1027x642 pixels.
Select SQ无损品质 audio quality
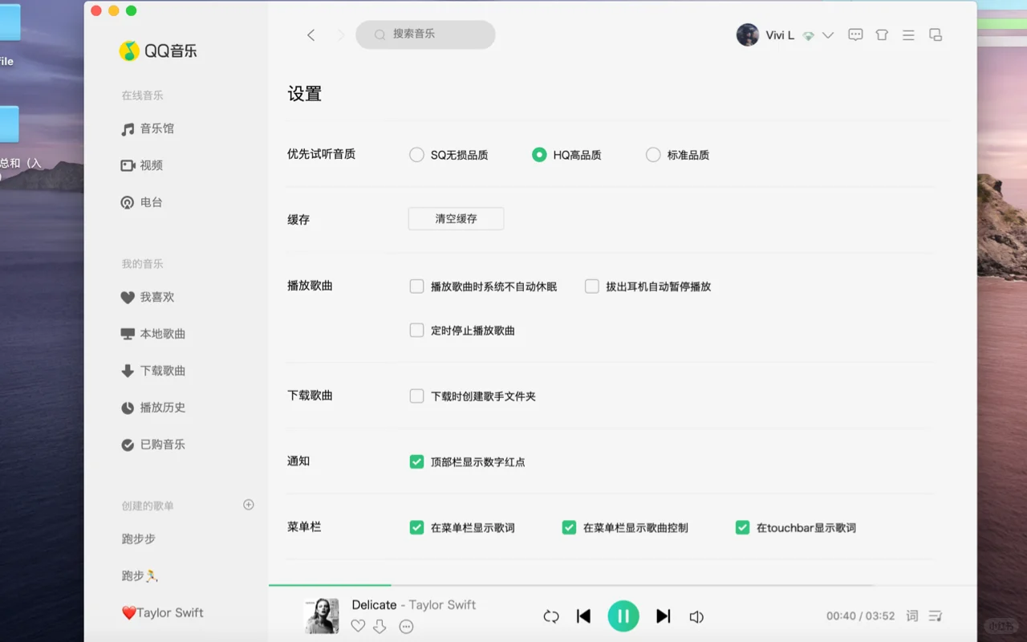point(416,154)
